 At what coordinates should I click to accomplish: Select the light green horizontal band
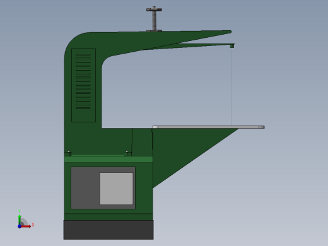tap(108, 159)
